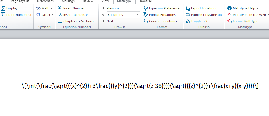Click the Export Equations label
This screenshot has width=269, height=116.
pyautogui.click(x=204, y=8)
